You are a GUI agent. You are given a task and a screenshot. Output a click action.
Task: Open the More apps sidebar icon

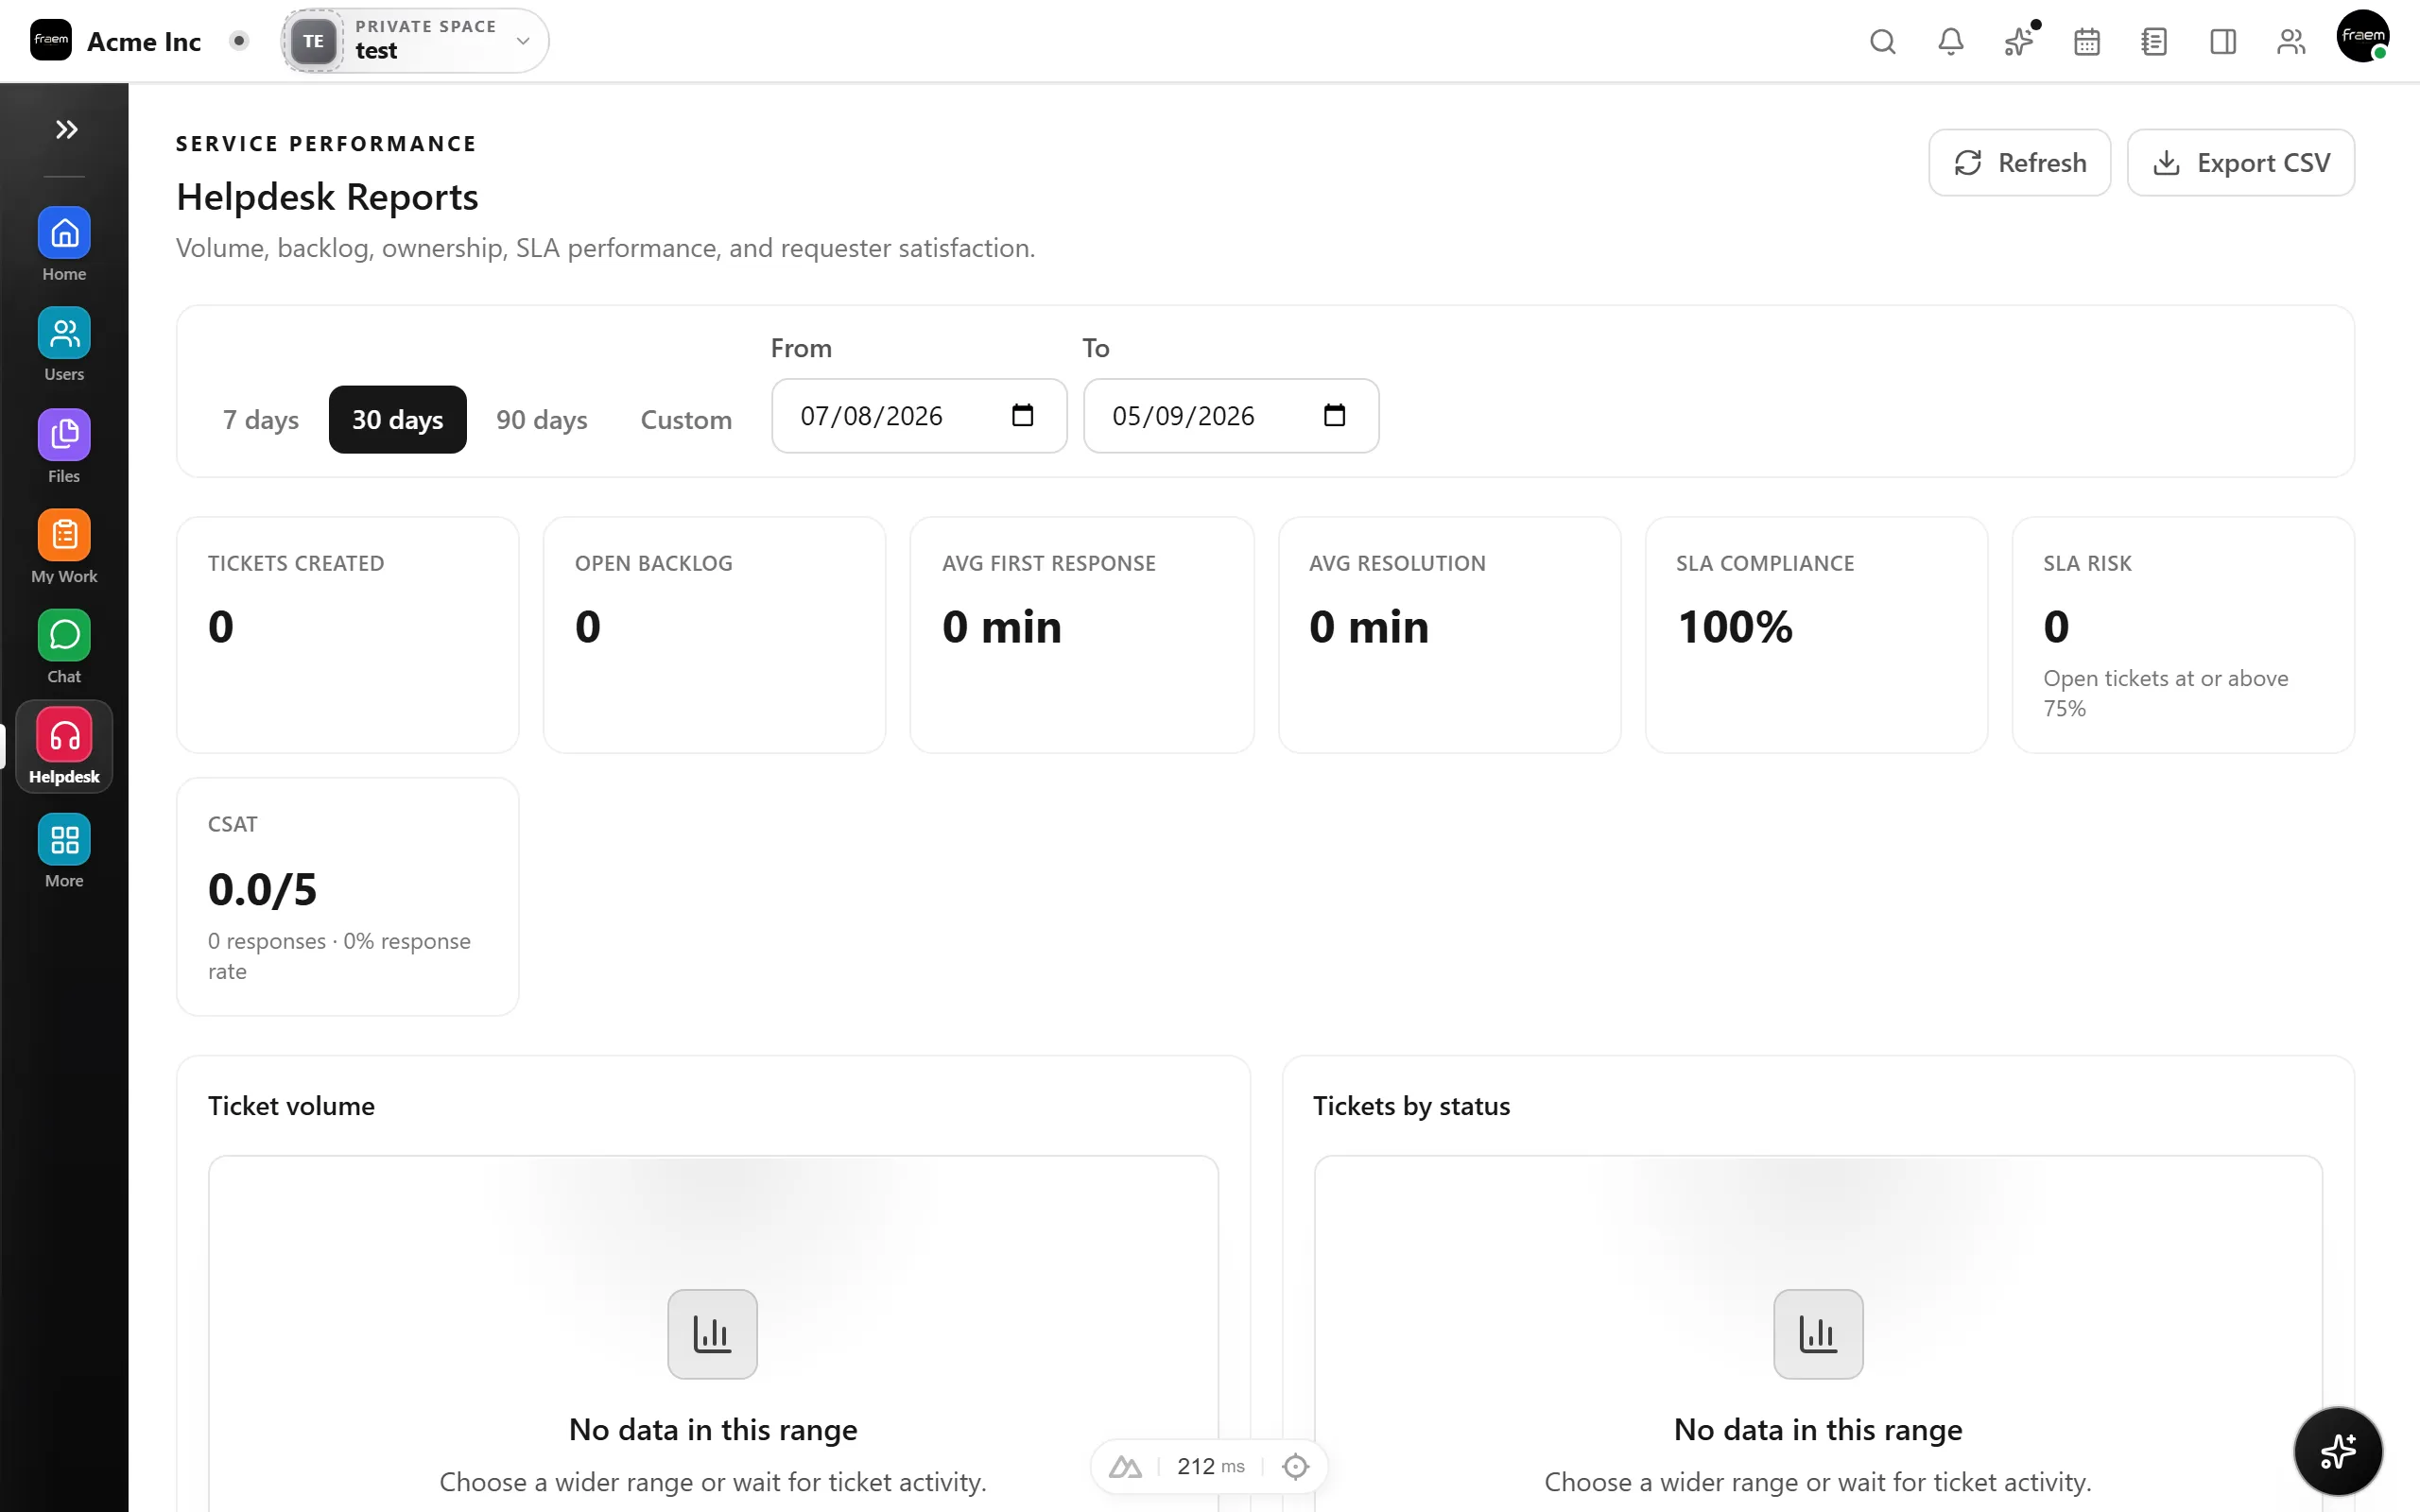coord(64,840)
